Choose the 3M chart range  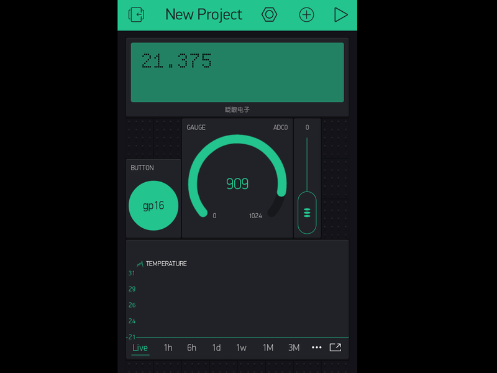click(x=294, y=348)
